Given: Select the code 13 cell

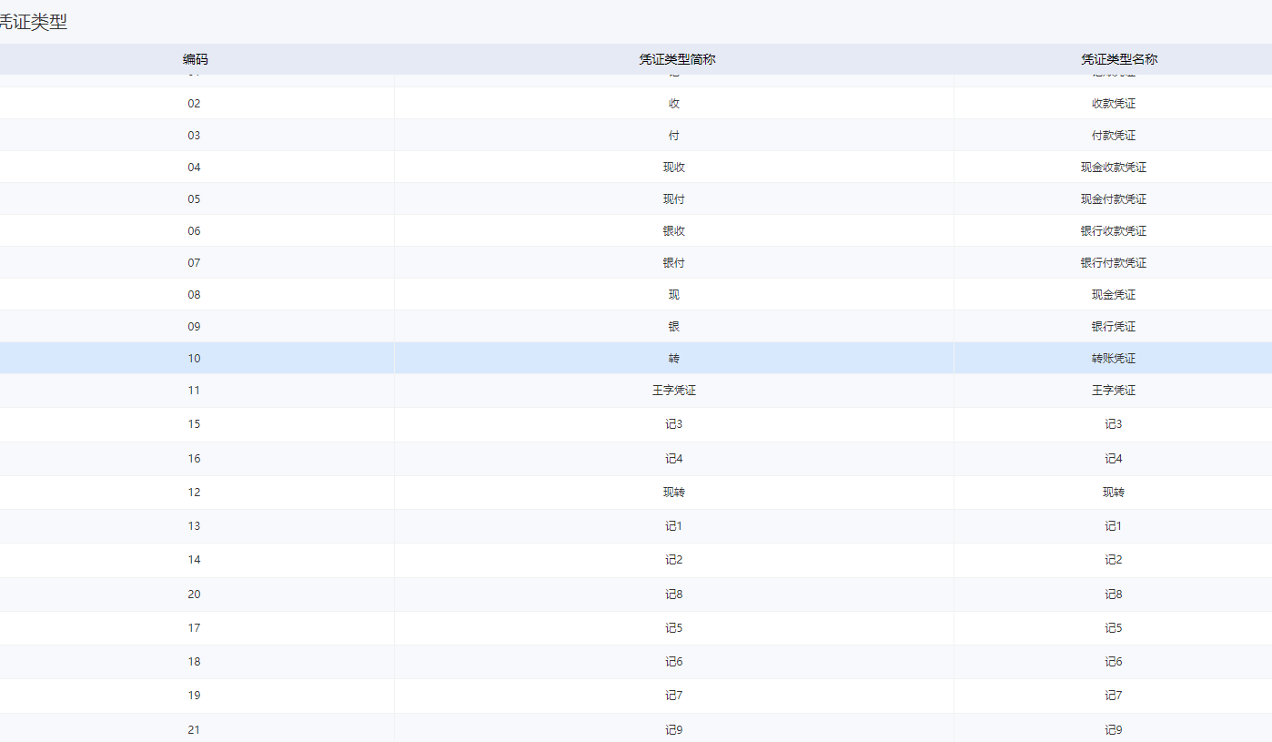Looking at the screenshot, I should [x=195, y=526].
